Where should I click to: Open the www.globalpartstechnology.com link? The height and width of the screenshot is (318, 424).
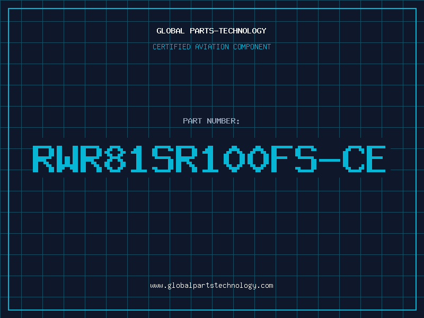coord(211,286)
